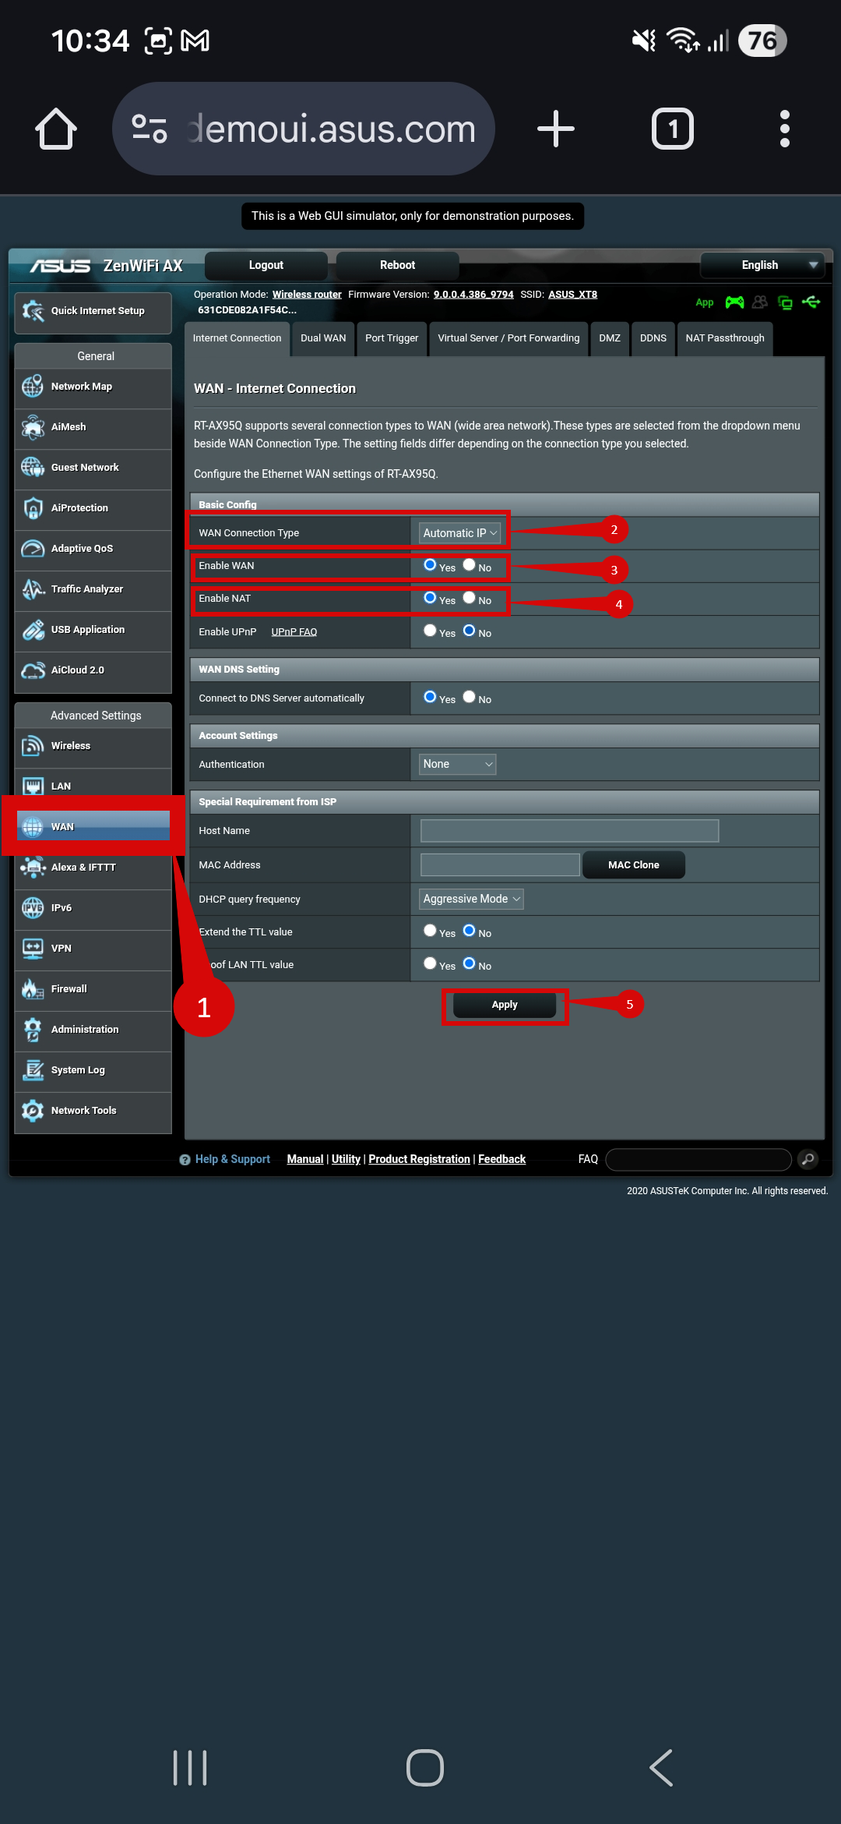Set Enable WAN to Yes
This screenshot has width=841, height=1824.
click(x=430, y=565)
